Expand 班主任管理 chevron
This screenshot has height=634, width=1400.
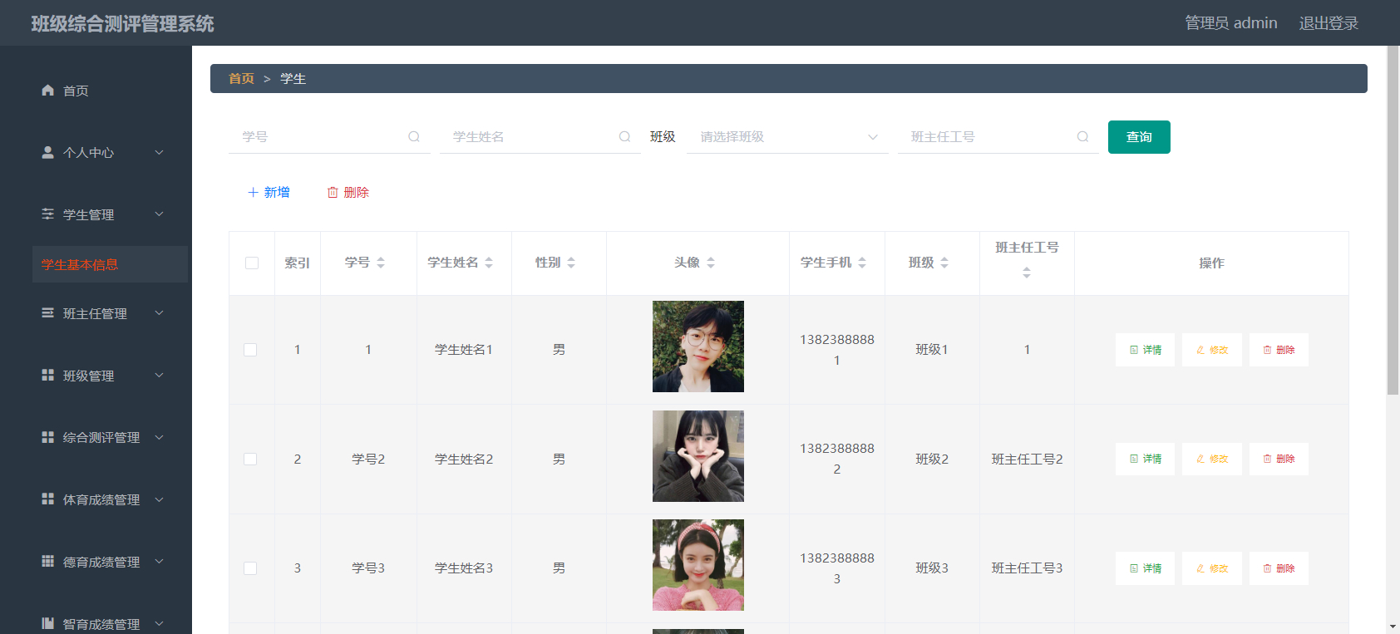(x=159, y=312)
